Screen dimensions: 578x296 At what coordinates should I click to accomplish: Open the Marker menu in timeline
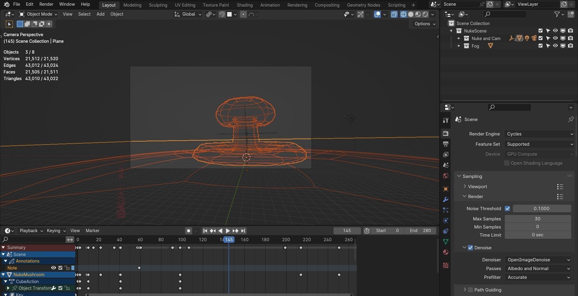tap(92, 231)
